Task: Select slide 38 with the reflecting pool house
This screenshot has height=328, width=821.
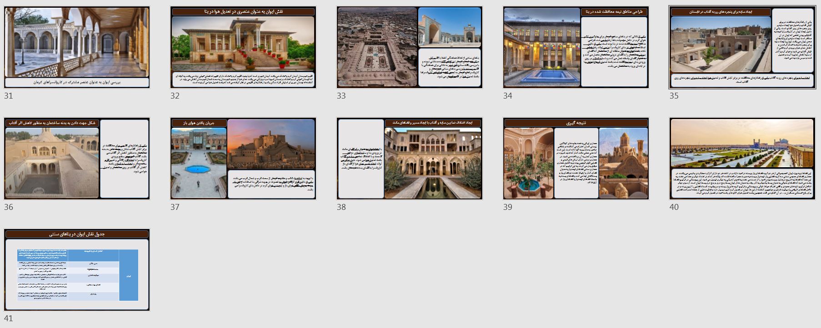Action: (432, 163)
